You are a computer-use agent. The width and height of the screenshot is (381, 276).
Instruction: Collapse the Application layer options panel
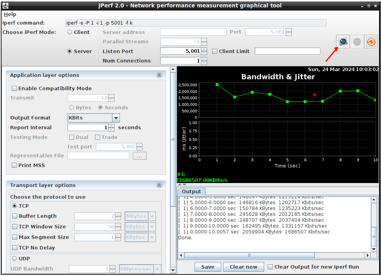159,75
